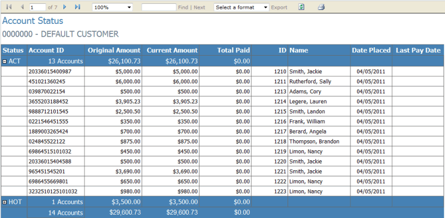Collapse the ACT status group
Image resolution: width=445 pixels, height=218 pixels.
pyautogui.click(x=4, y=61)
